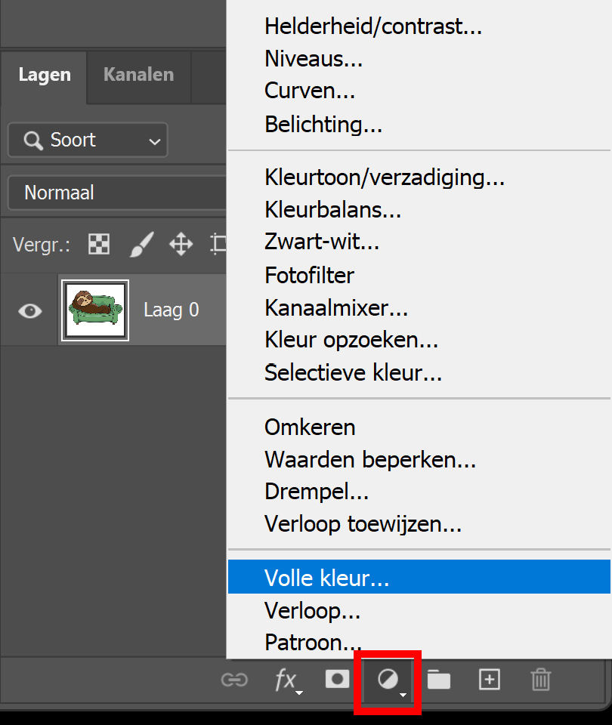Click the highlighted adjustment layer icon
Screen dimensions: 612x725
coord(387,680)
